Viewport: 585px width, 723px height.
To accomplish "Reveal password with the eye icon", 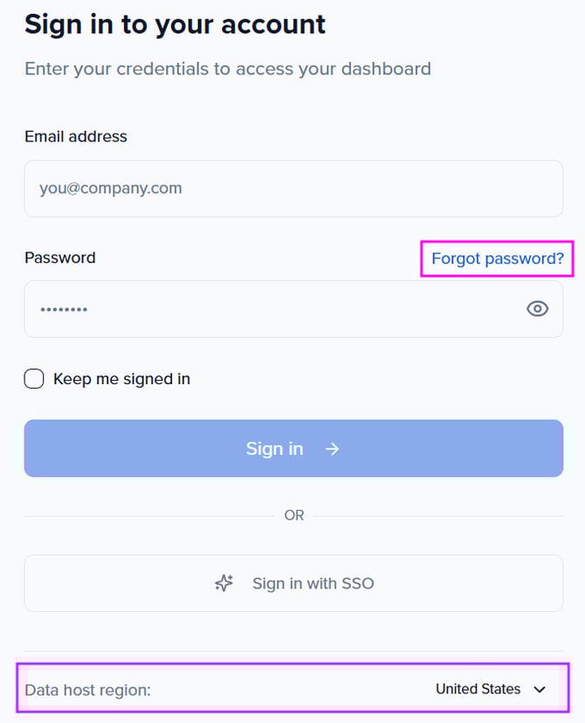I will pos(538,308).
